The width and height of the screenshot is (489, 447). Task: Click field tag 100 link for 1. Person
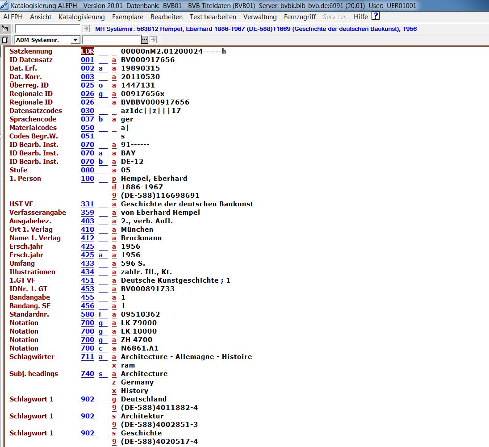coord(88,179)
